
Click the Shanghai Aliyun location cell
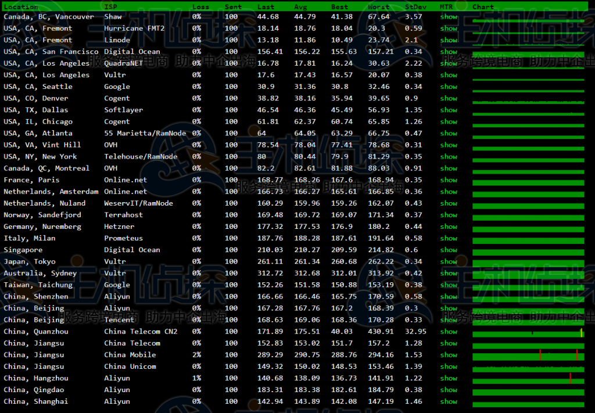tap(35, 401)
